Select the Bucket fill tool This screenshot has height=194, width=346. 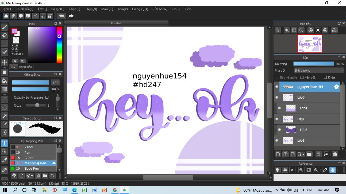pyautogui.click(x=5, y=81)
